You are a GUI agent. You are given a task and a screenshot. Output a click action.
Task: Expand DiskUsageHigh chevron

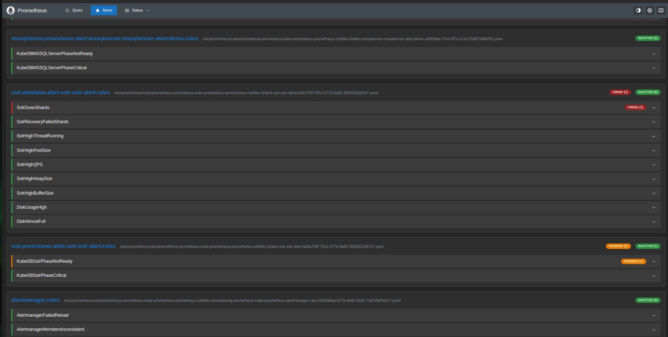click(654, 207)
